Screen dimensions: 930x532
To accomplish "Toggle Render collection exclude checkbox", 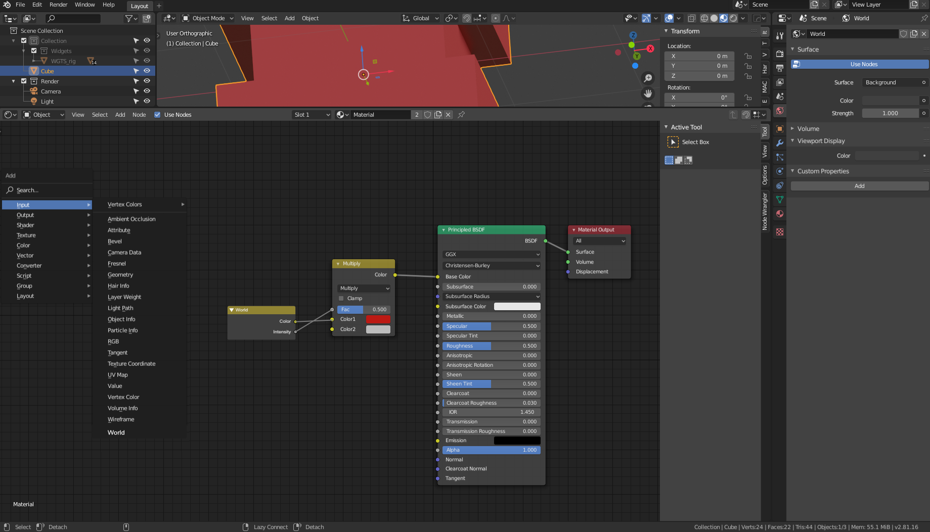I will tap(24, 81).
